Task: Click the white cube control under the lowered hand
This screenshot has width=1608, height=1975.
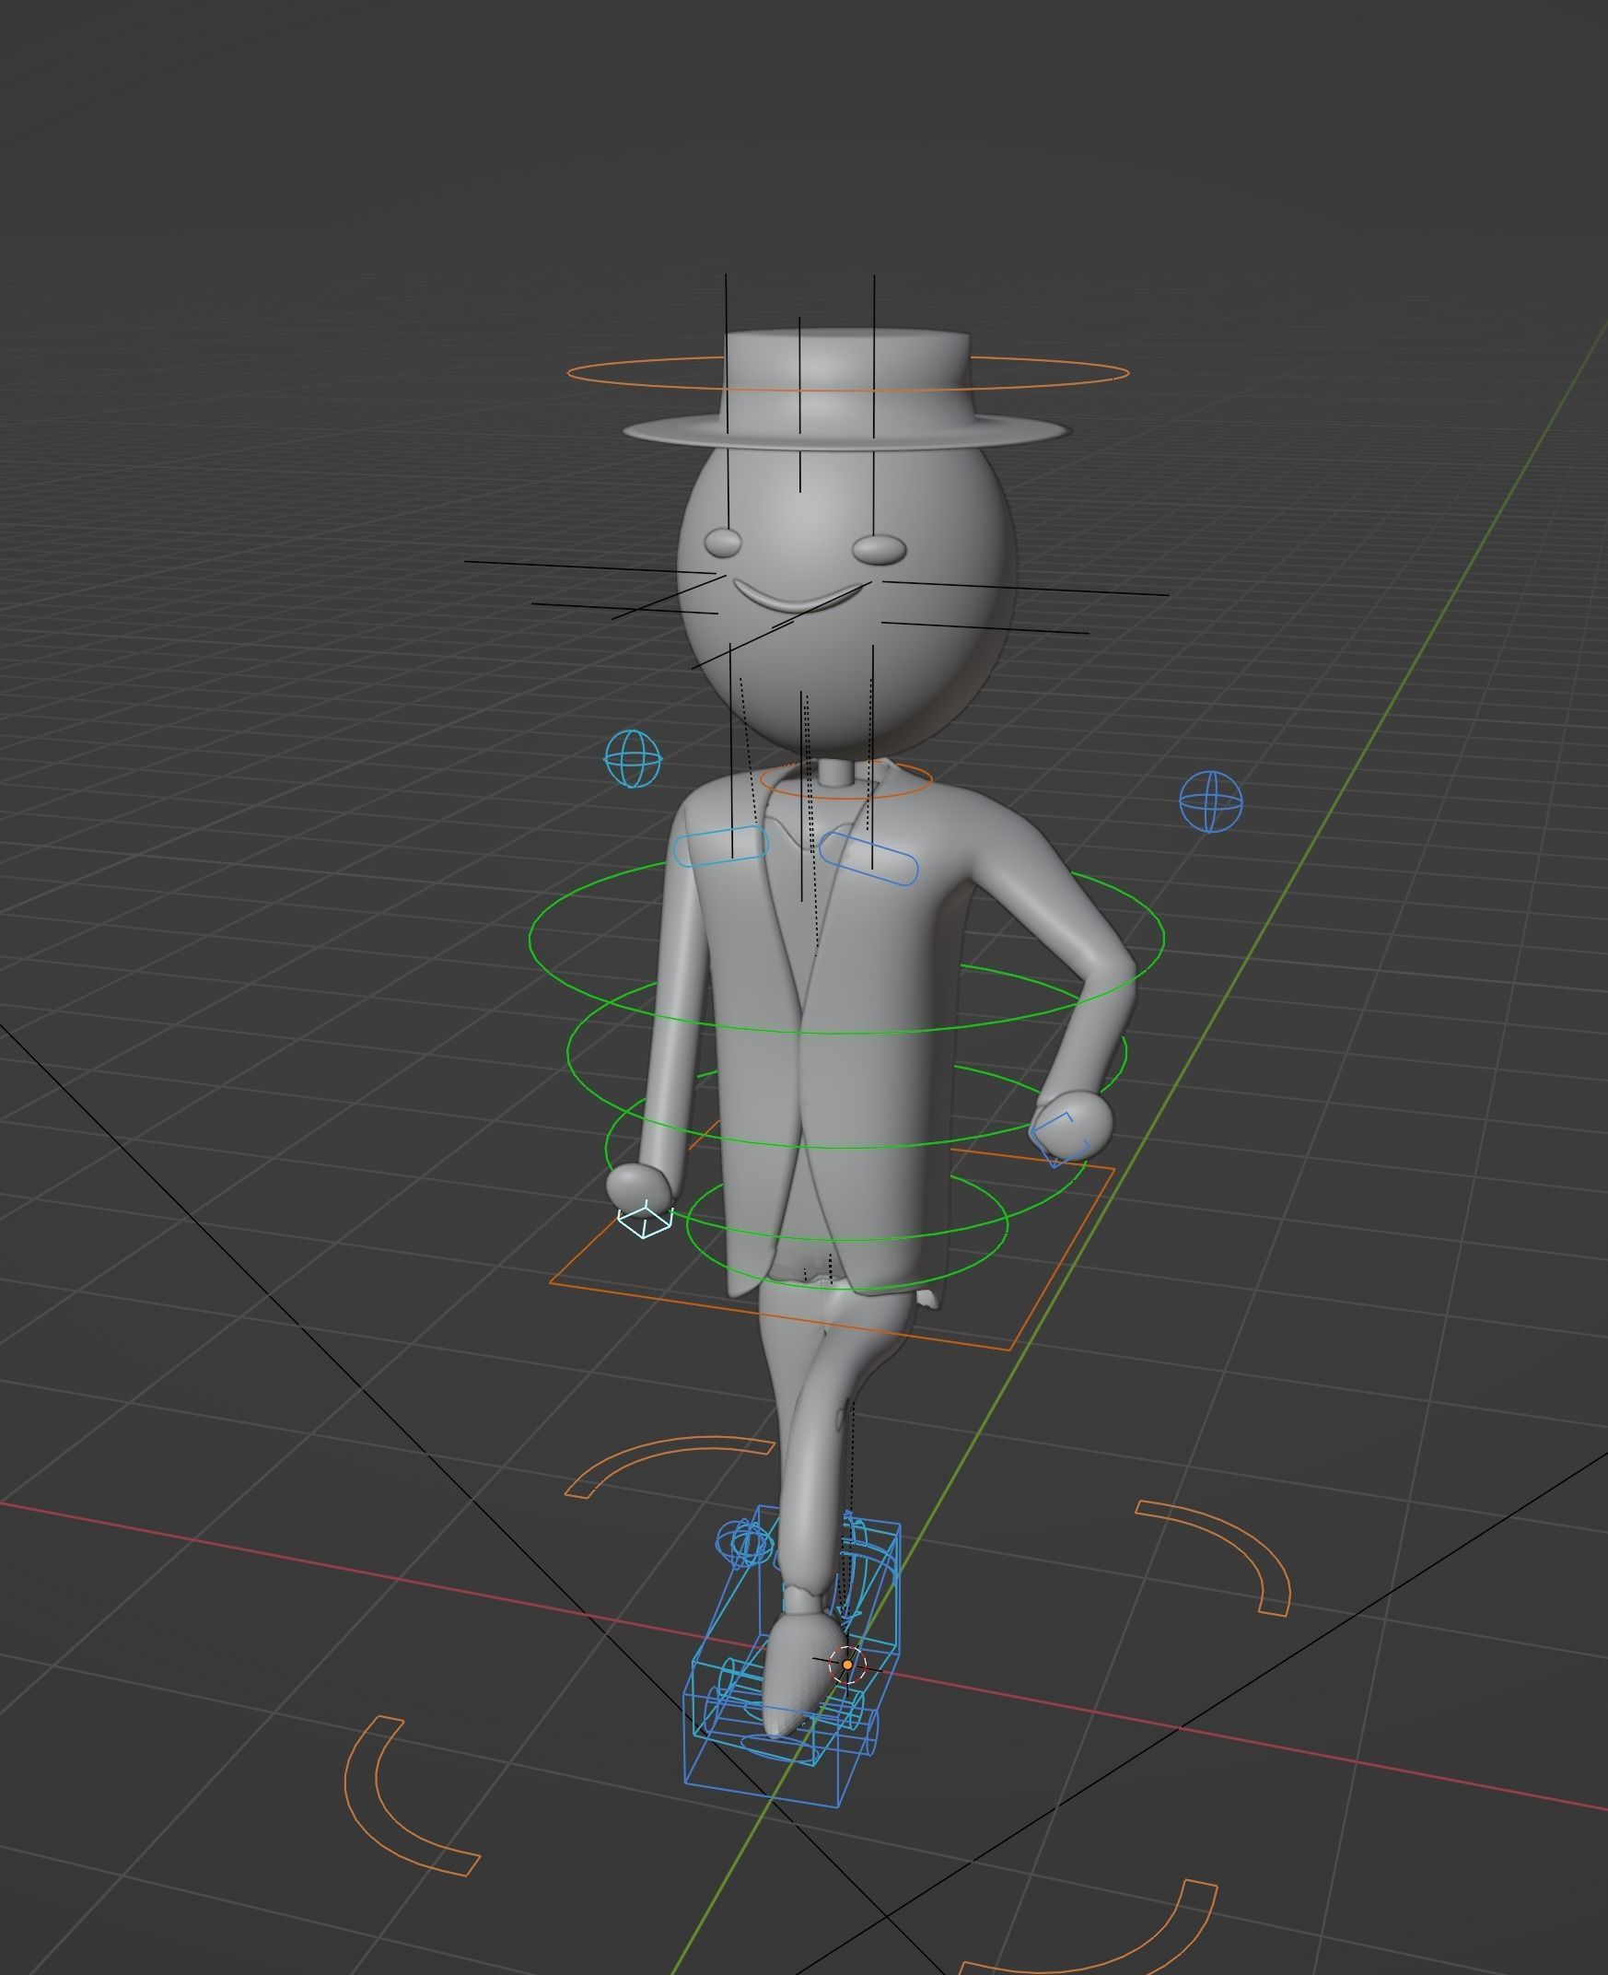Action: click(x=645, y=1219)
